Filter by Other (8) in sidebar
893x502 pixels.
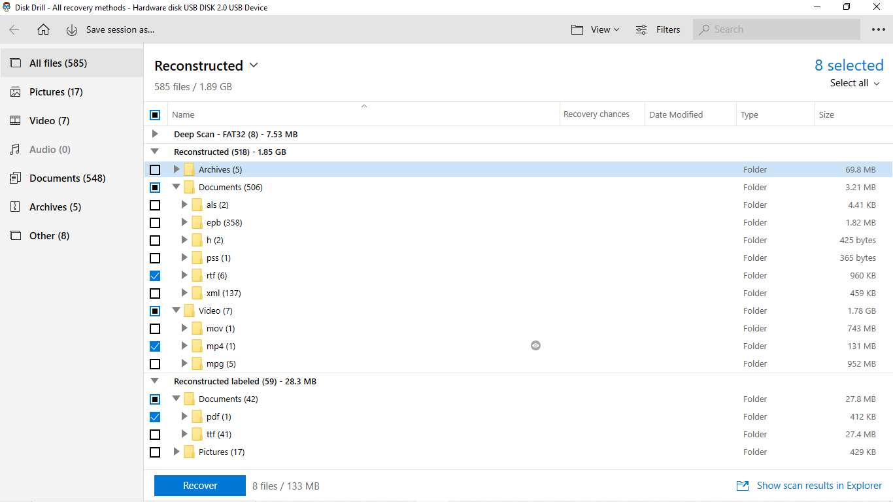click(x=72, y=236)
